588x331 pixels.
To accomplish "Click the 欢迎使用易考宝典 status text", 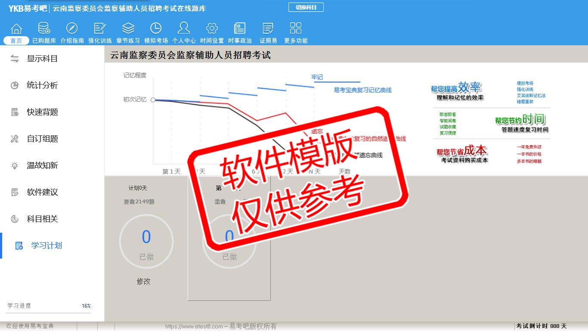I will pos(30,326).
